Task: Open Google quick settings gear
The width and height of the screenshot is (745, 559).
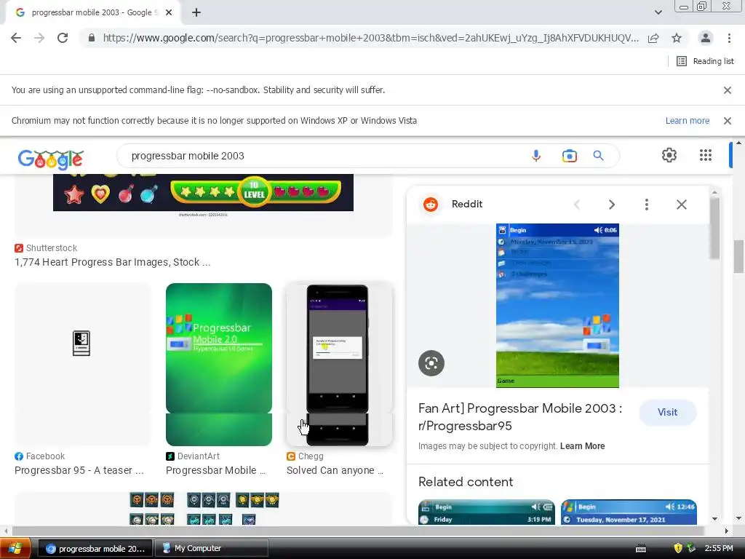Action: 669,155
